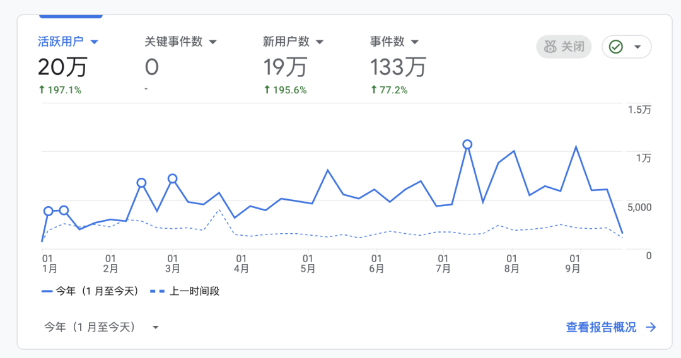Select the 活跃用户 20万 metric tab

[x=68, y=64]
